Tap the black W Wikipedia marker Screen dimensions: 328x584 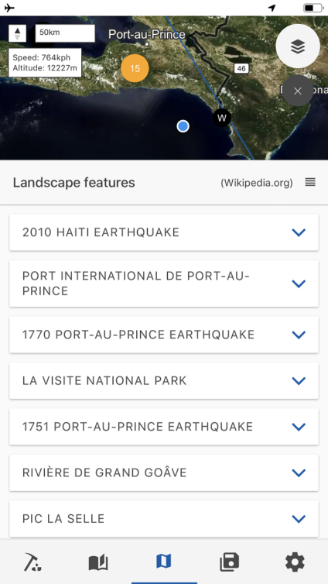click(x=222, y=118)
